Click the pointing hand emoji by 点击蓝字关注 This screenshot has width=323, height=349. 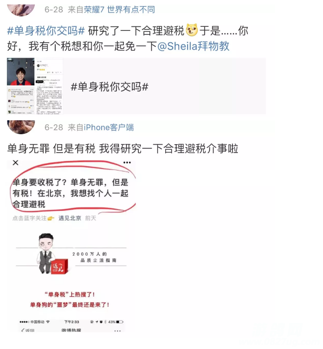click(51, 218)
